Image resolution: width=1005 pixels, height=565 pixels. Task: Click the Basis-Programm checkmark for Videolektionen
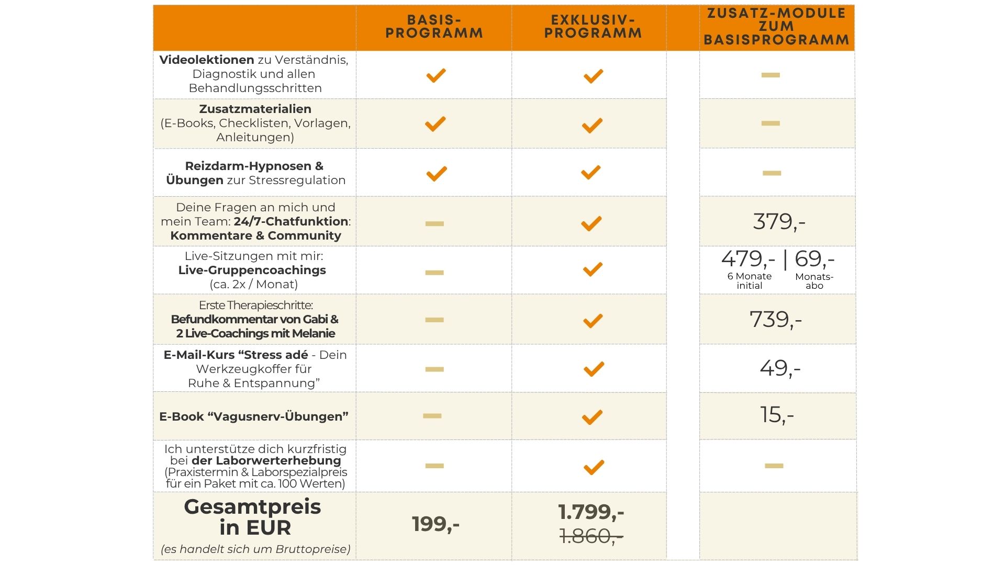tap(435, 75)
